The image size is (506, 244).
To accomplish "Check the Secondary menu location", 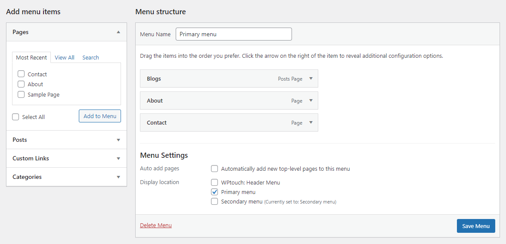I will coord(214,202).
